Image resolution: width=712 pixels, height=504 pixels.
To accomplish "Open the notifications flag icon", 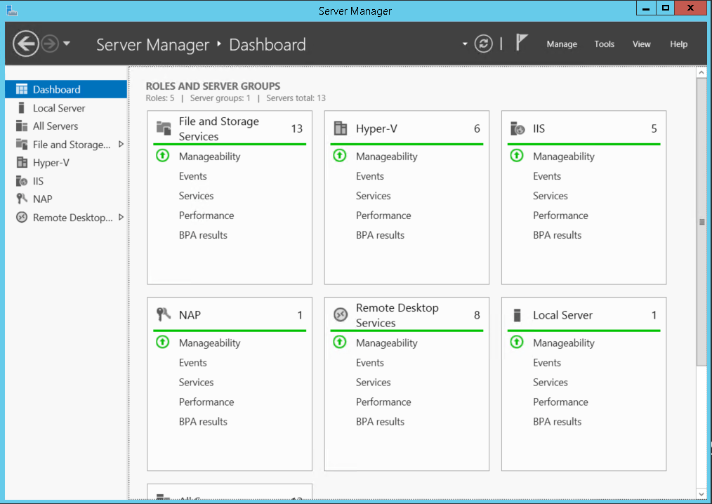I will coord(521,44).
